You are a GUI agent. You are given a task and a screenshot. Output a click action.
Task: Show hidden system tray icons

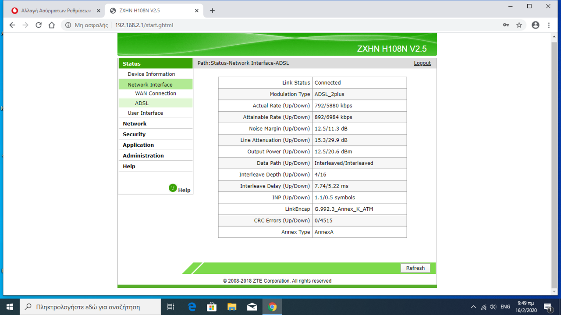(473, 307)
